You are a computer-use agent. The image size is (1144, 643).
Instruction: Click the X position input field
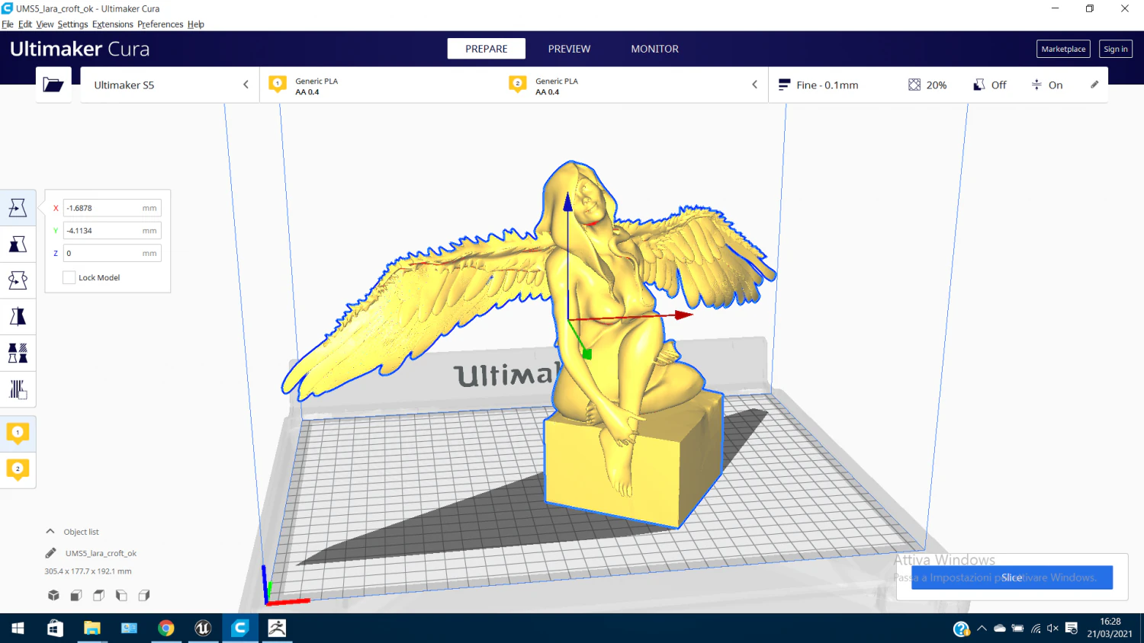[x=112, y=208]
